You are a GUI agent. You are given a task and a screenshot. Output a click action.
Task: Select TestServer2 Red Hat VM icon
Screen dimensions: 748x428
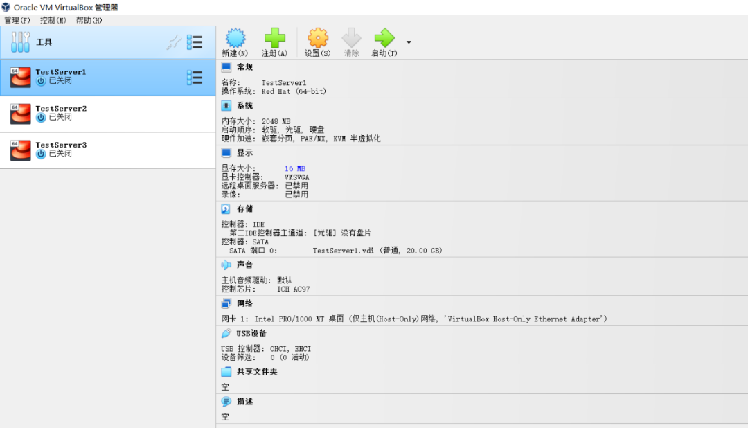21,114
